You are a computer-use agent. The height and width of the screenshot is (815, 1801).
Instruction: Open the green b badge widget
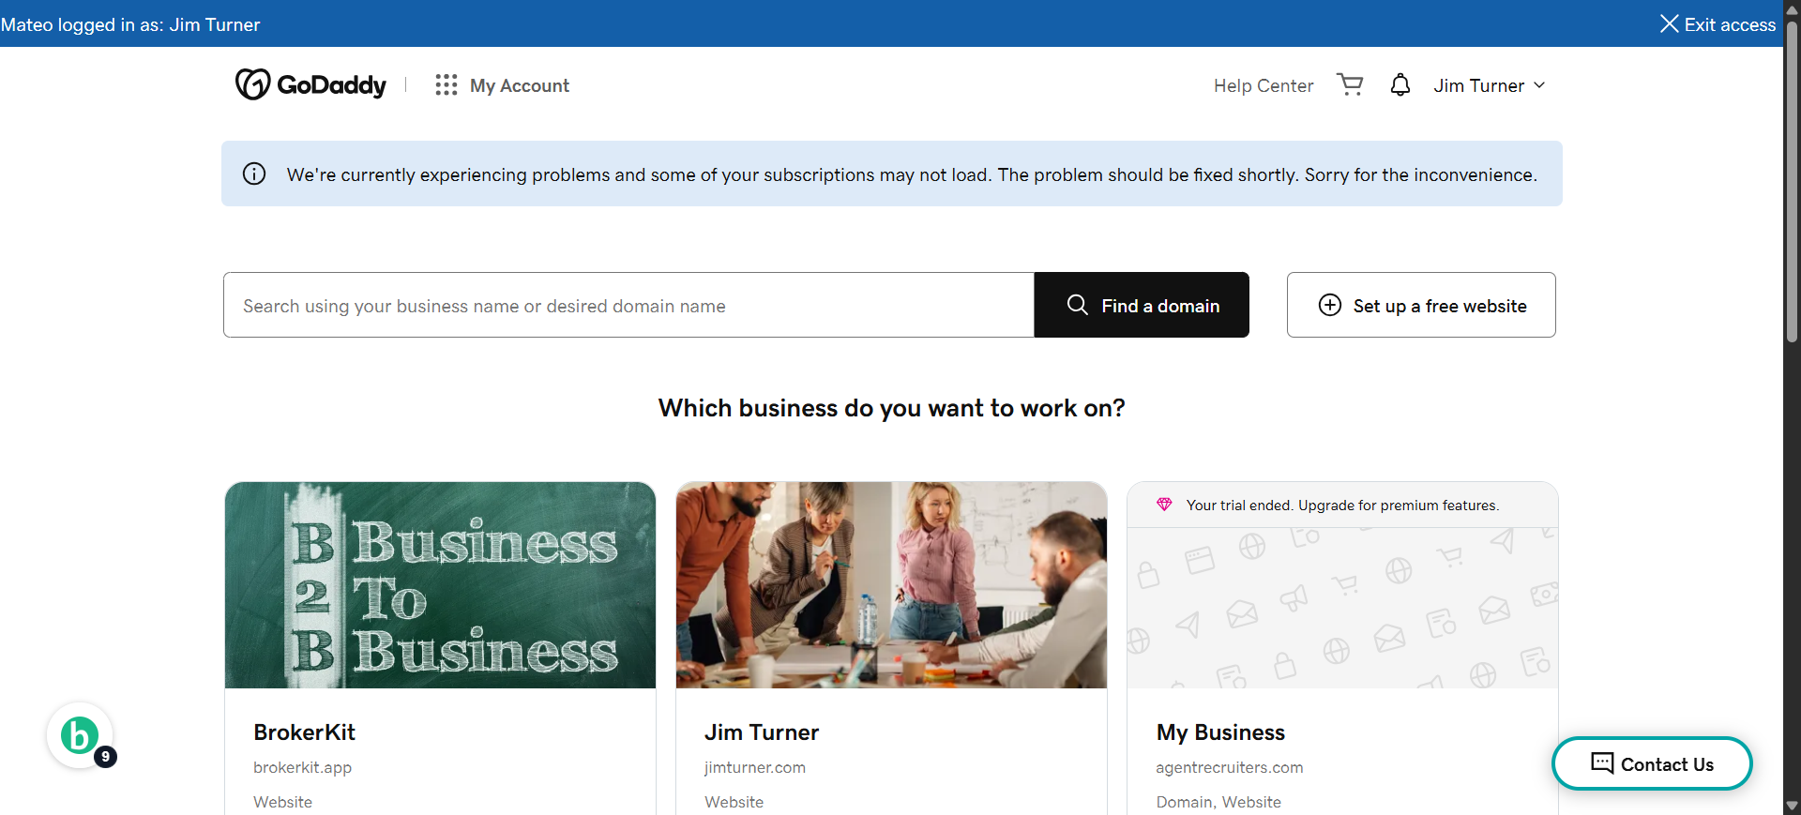click(80, 735)
